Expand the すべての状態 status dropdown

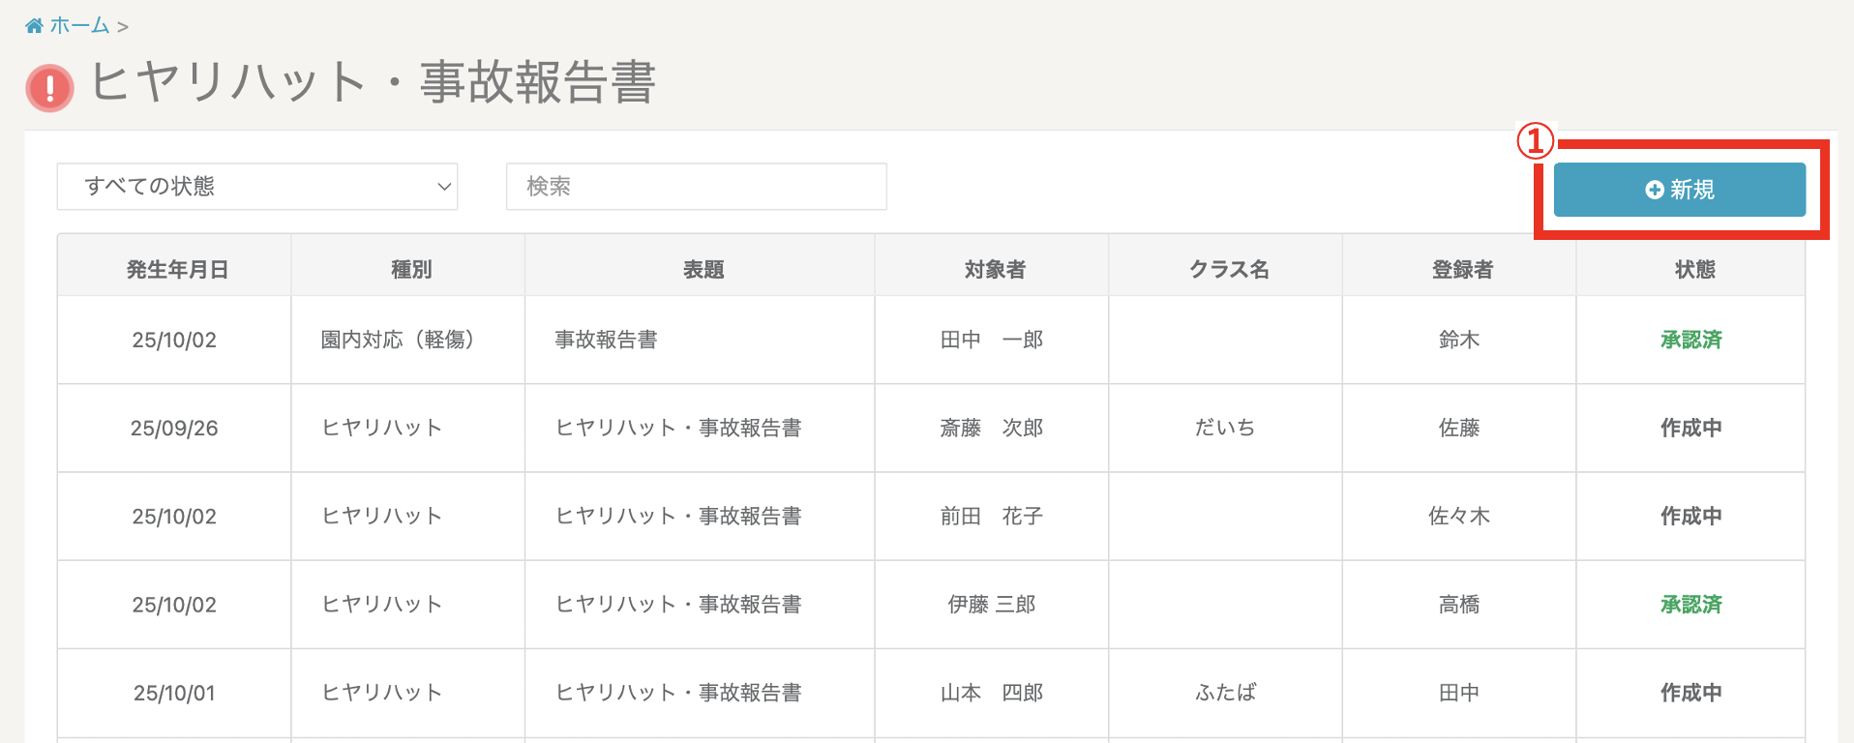click(256, 187)
